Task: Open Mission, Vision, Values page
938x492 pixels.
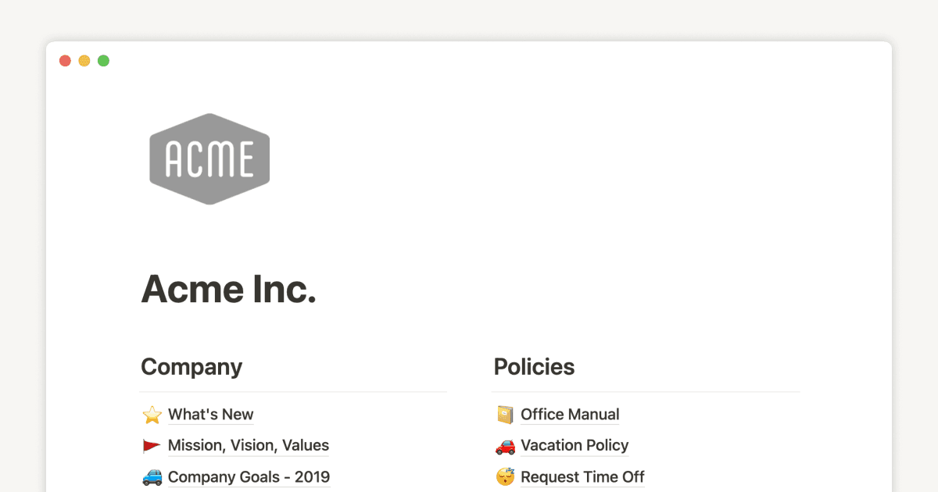Action: pyautogui.click(x=248, y=446)
